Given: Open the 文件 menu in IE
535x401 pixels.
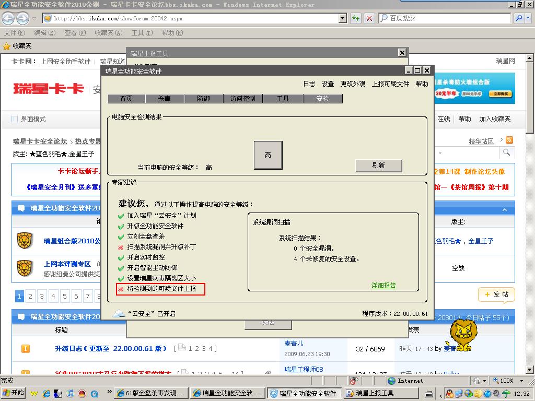Looking at the screenshot, I should [x=15, y=33].
